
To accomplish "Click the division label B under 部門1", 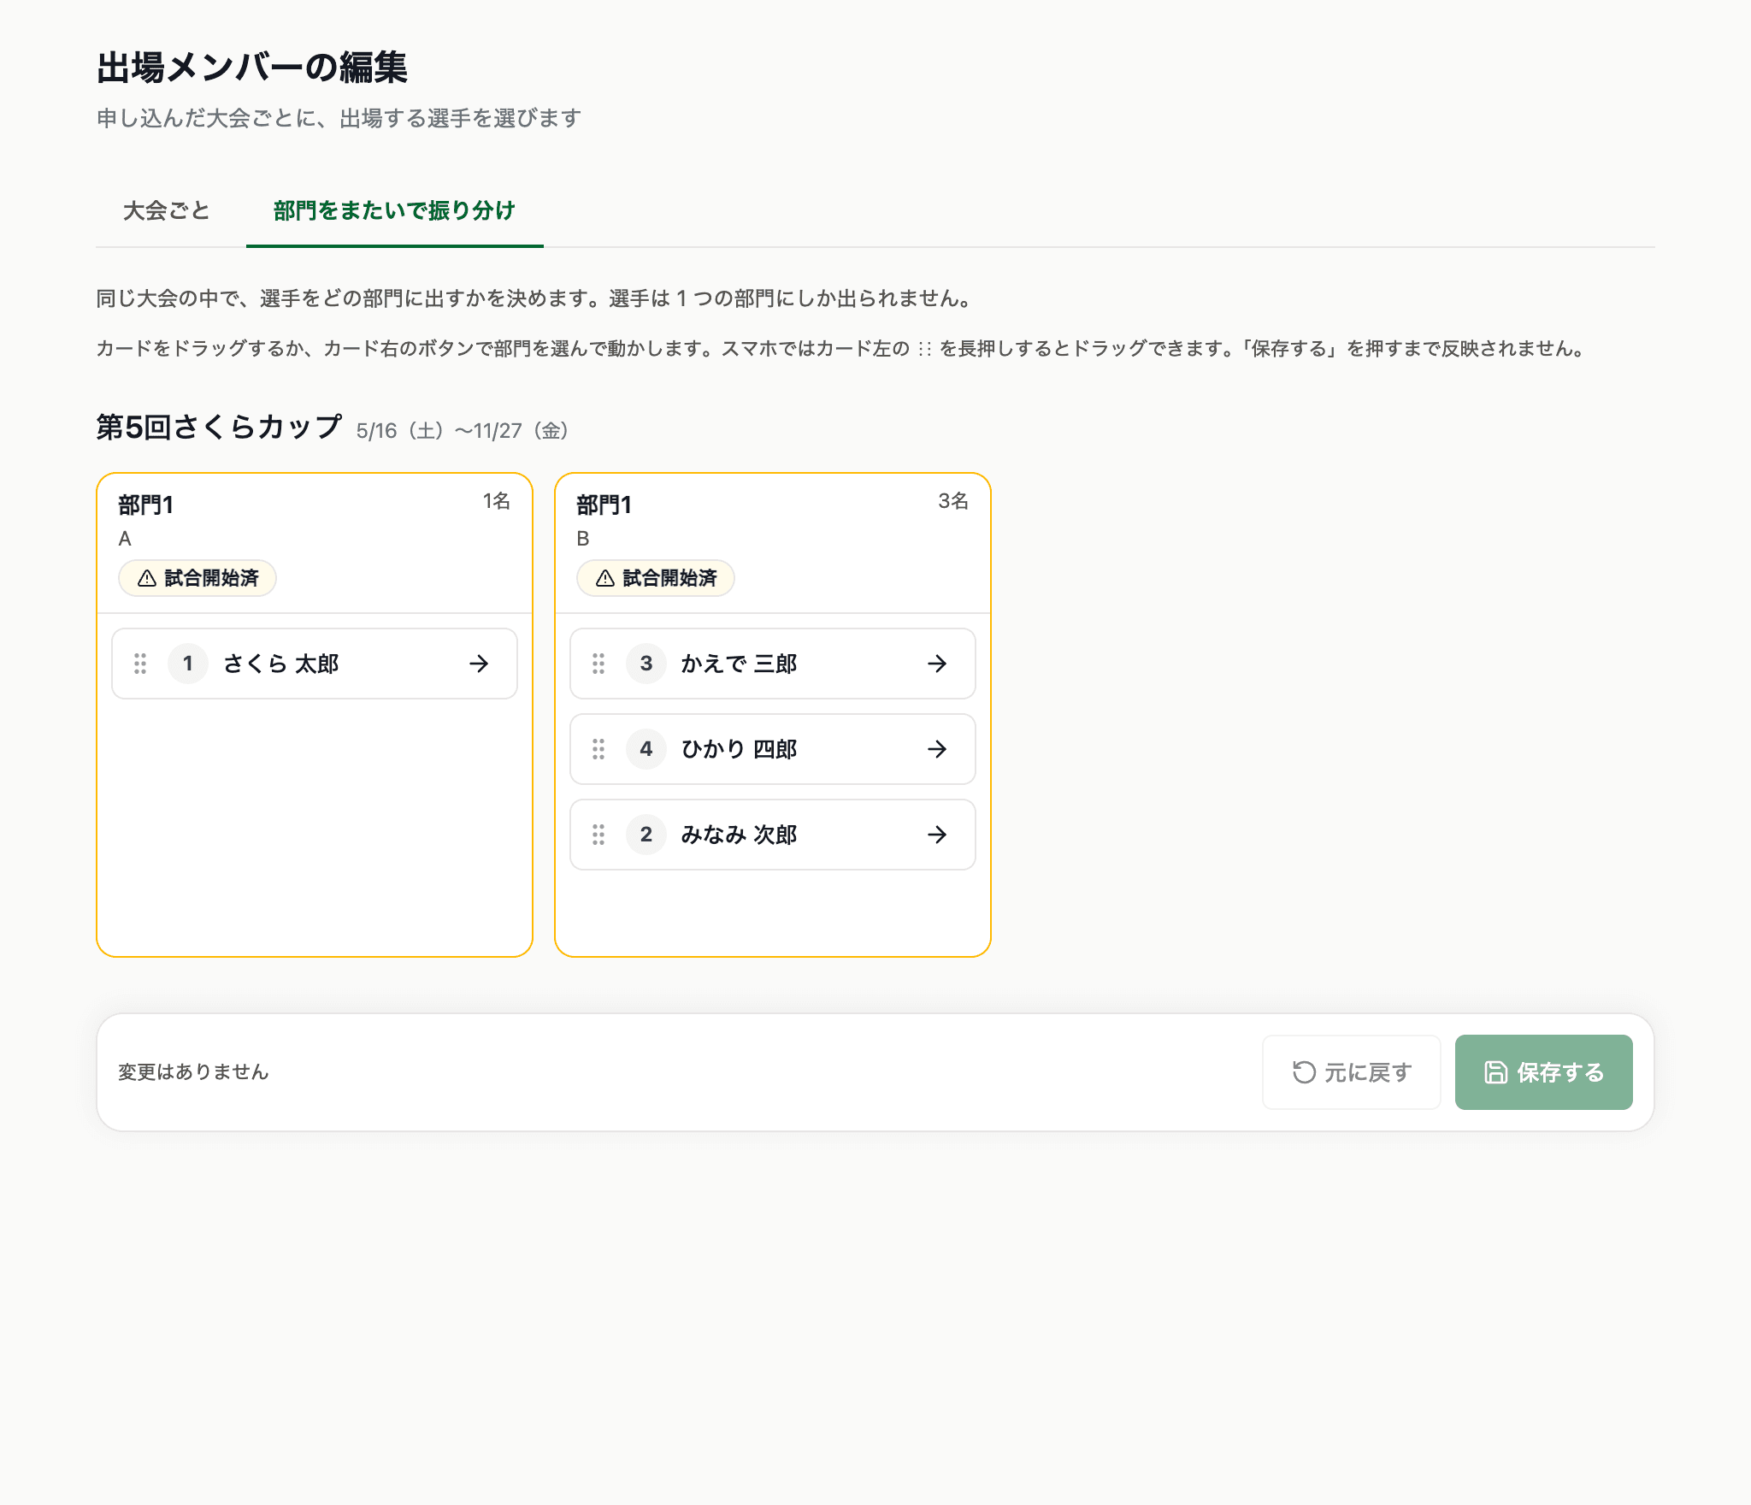I will tap(583, 539).
